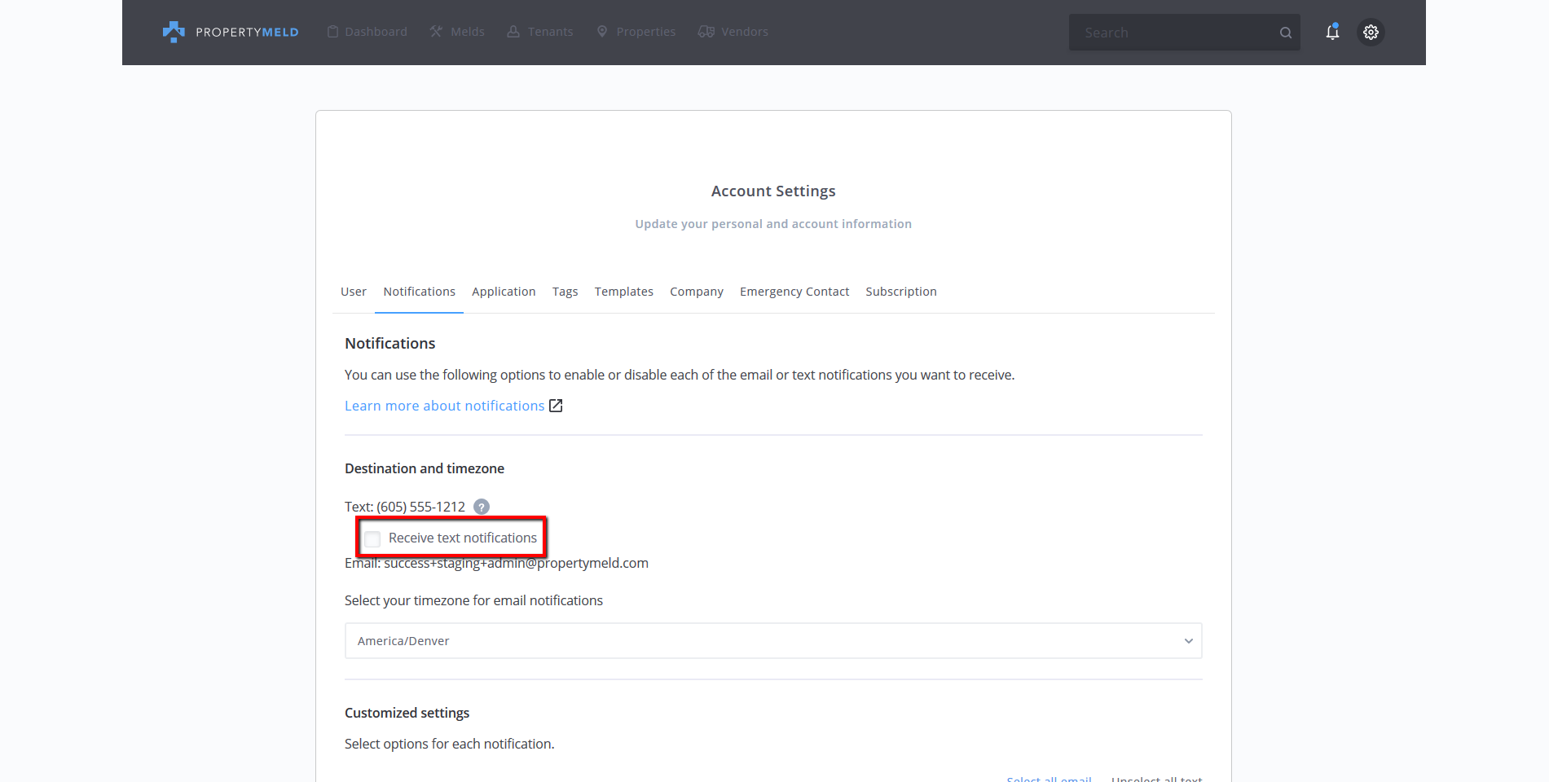Go to the Company tab

(697, 292)
